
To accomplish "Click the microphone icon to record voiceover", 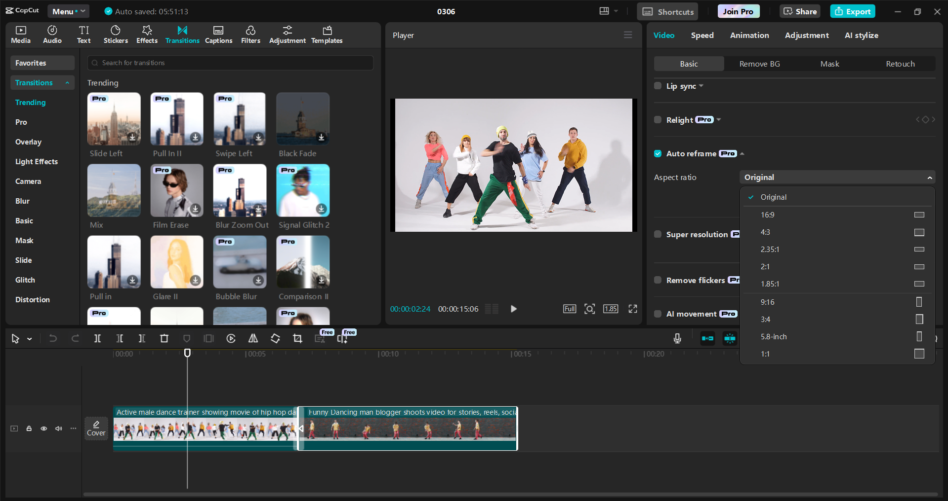I will [677, 339].
